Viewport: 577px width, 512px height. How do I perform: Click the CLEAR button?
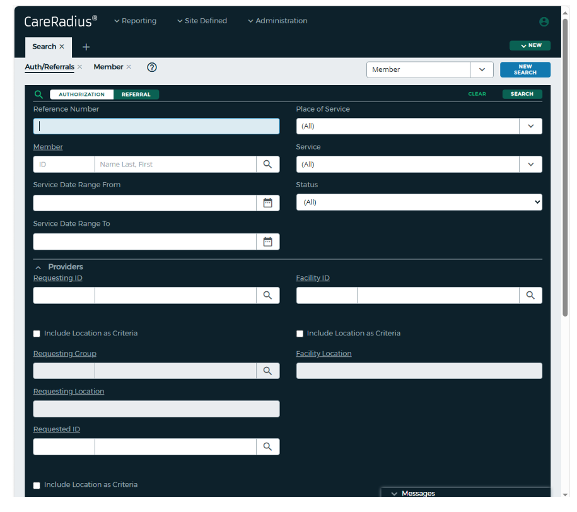pyautogui.click(x=477, y=94)
